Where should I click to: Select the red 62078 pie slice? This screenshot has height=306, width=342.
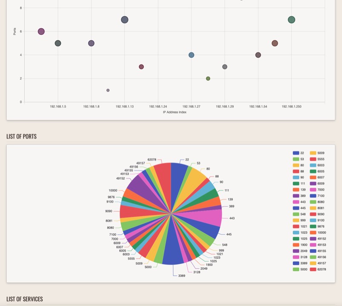coord(163,175)
